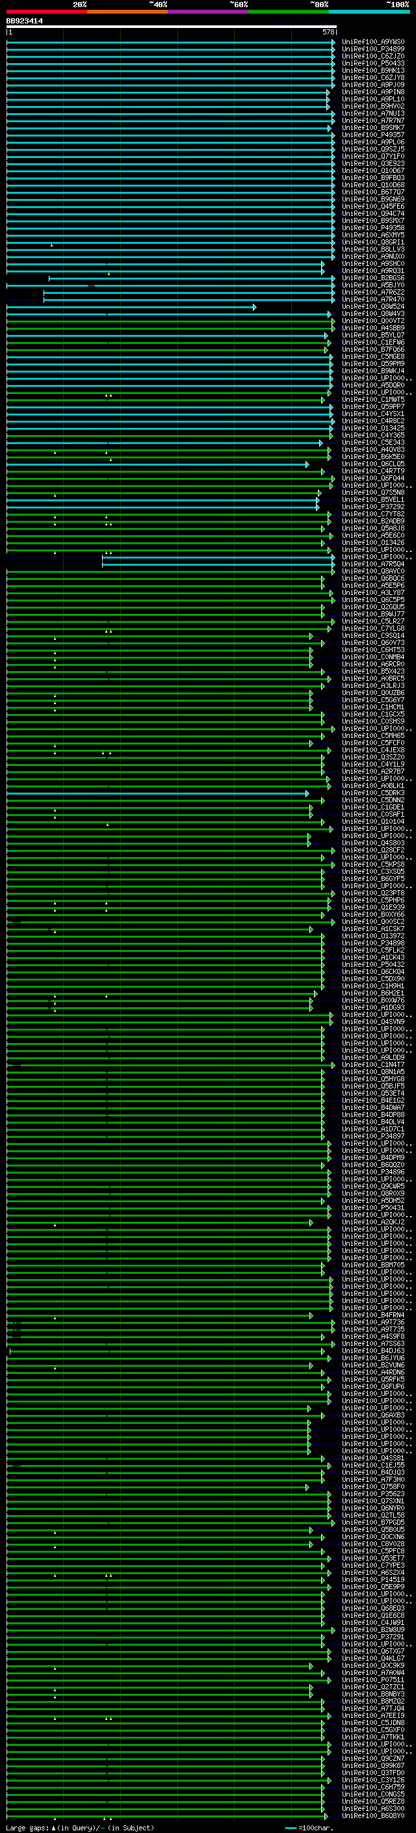
Task: Open hit UniRef100_C6ZJZ0
Action: [372, 56]
